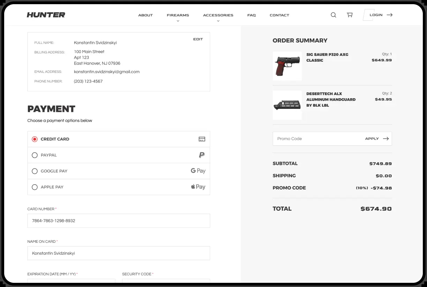Click the total amount $674.90
427x287 pixels.
376,209
